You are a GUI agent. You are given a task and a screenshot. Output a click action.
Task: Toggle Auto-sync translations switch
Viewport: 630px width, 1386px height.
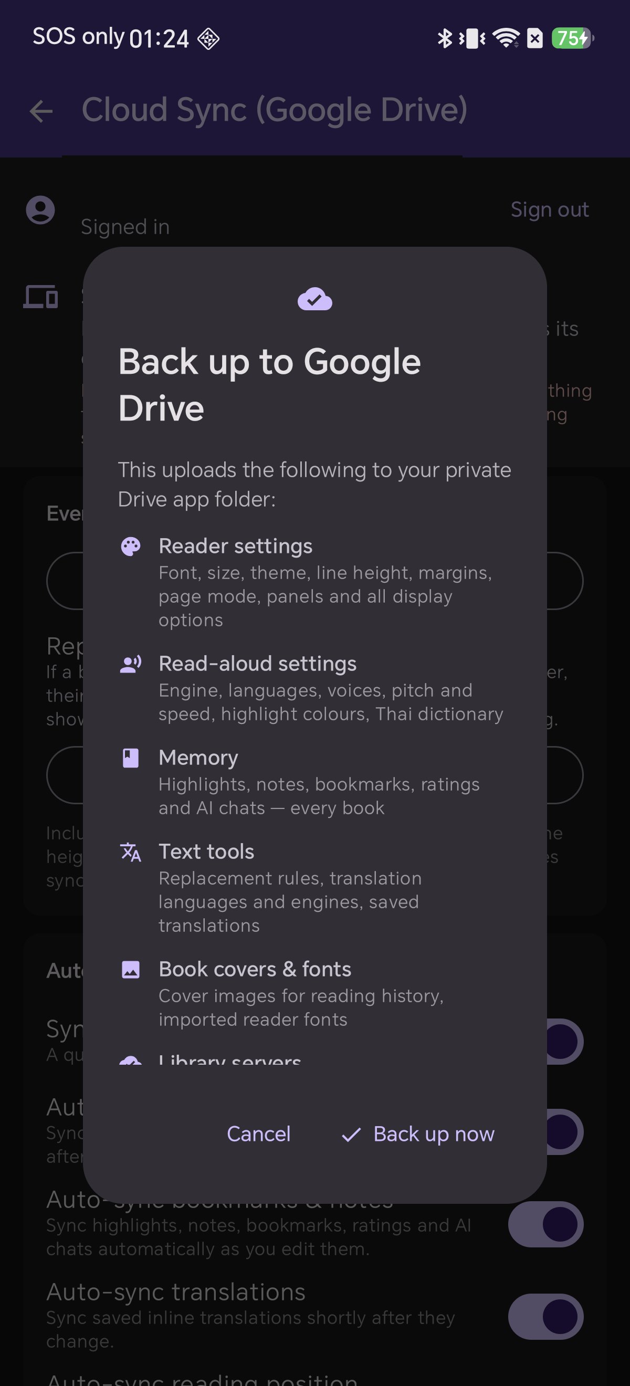point(545,1317)
